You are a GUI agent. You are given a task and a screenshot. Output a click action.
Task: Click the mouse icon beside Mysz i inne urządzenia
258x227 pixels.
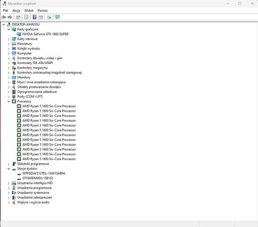pos(14,82)
